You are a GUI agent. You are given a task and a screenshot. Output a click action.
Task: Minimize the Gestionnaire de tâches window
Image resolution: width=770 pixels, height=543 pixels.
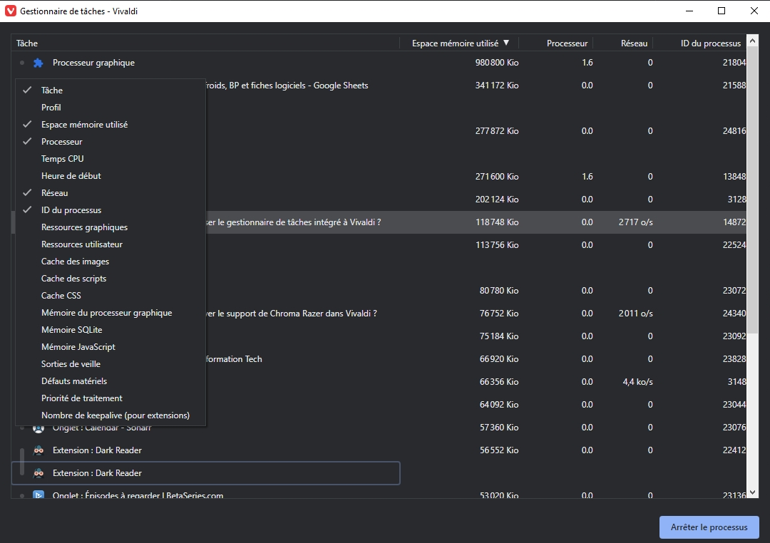(689, 11)
